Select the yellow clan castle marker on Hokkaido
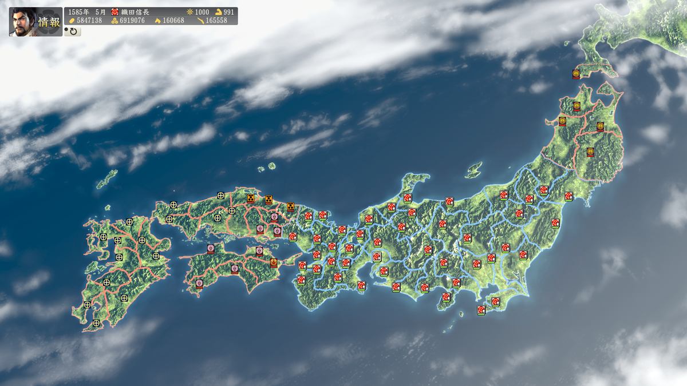 [576, 74]
